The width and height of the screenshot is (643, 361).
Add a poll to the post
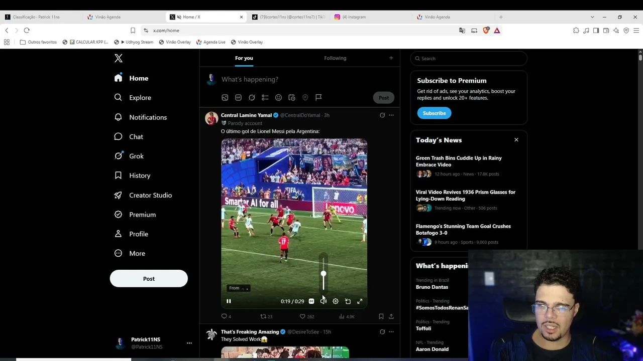tap(265, 97)
